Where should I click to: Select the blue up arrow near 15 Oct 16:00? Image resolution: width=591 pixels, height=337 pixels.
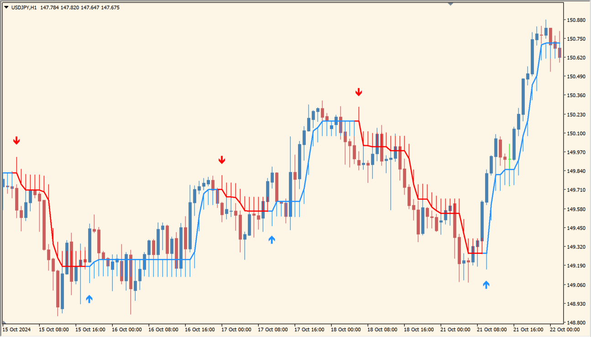pos(89,299)
